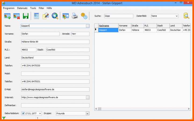194x121 pixels.
Task: Open the Datensatz menu
Action: coord(22,8)
